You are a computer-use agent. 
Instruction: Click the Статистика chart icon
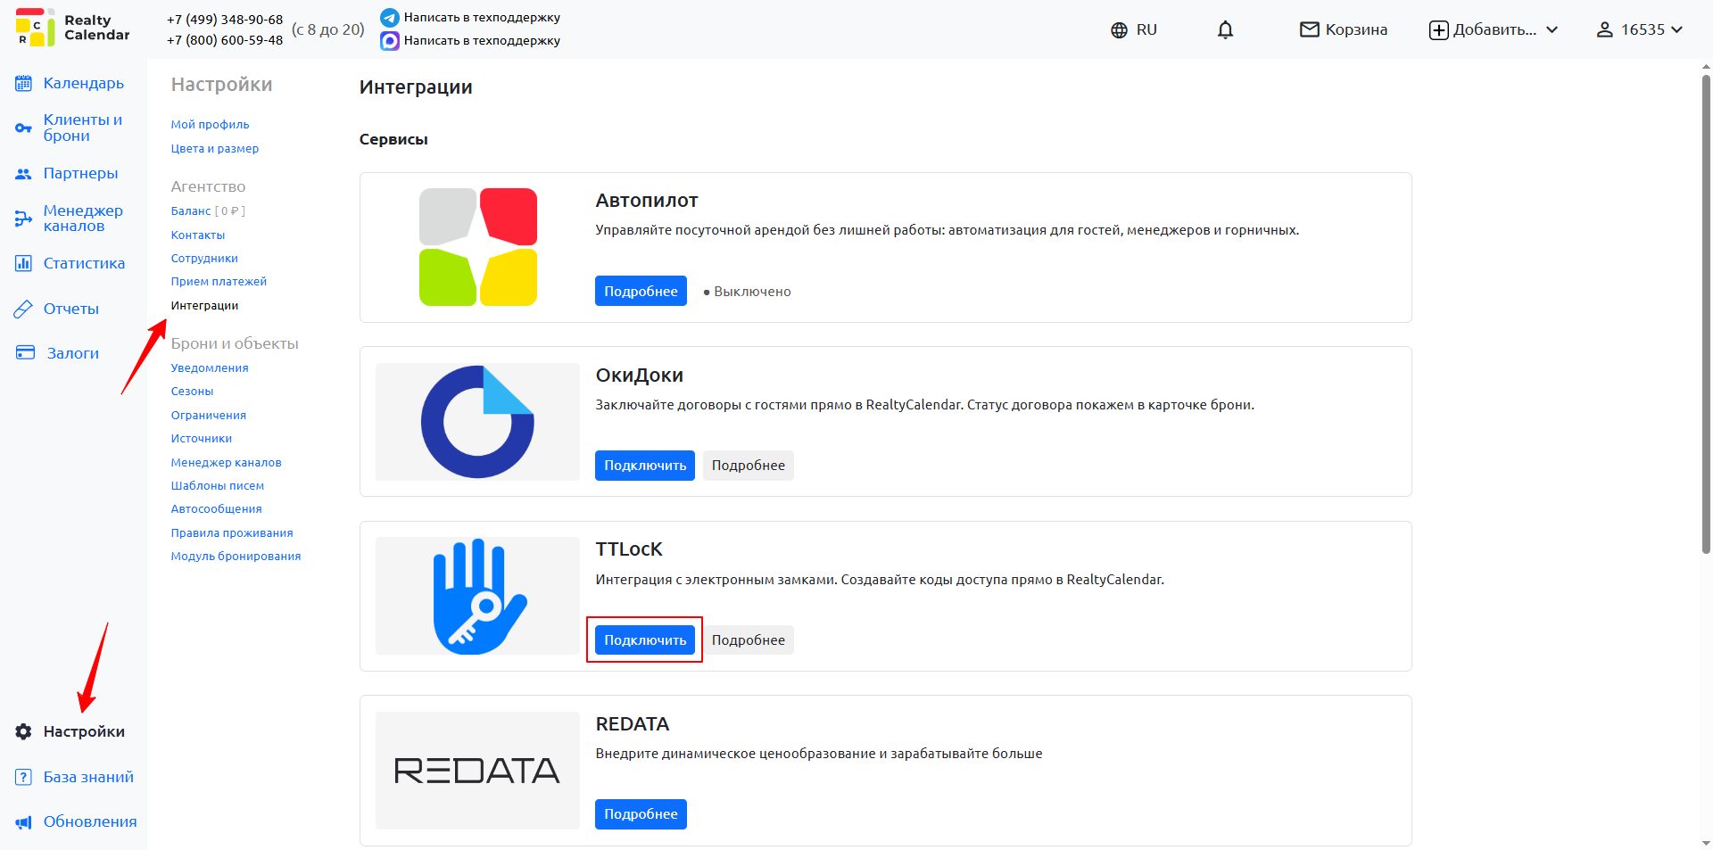point(24,264)
